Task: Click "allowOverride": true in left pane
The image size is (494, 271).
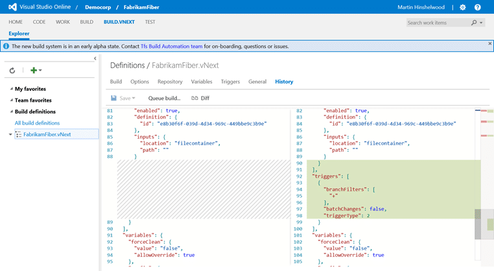Action: 165,255
